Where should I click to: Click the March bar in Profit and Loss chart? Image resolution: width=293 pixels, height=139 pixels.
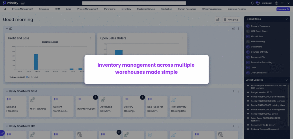pos(36,62)
